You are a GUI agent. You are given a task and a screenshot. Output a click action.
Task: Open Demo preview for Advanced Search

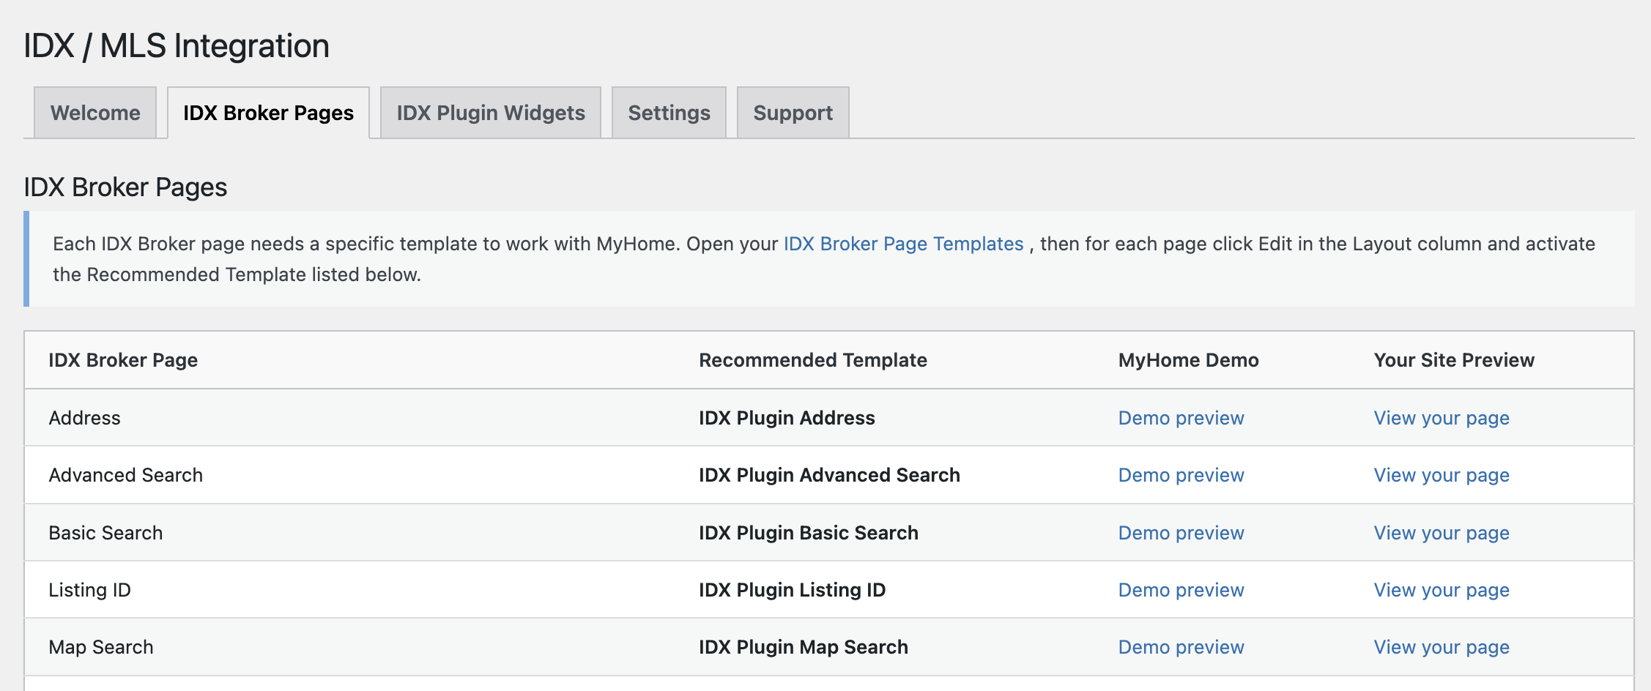click(1181, 475)
